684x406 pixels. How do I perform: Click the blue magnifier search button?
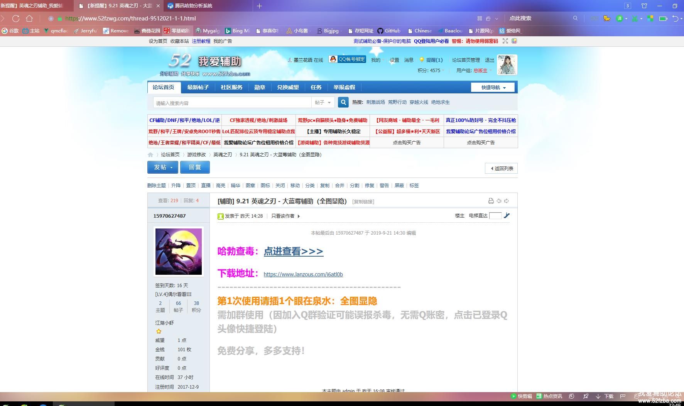(x=343, y=102)
